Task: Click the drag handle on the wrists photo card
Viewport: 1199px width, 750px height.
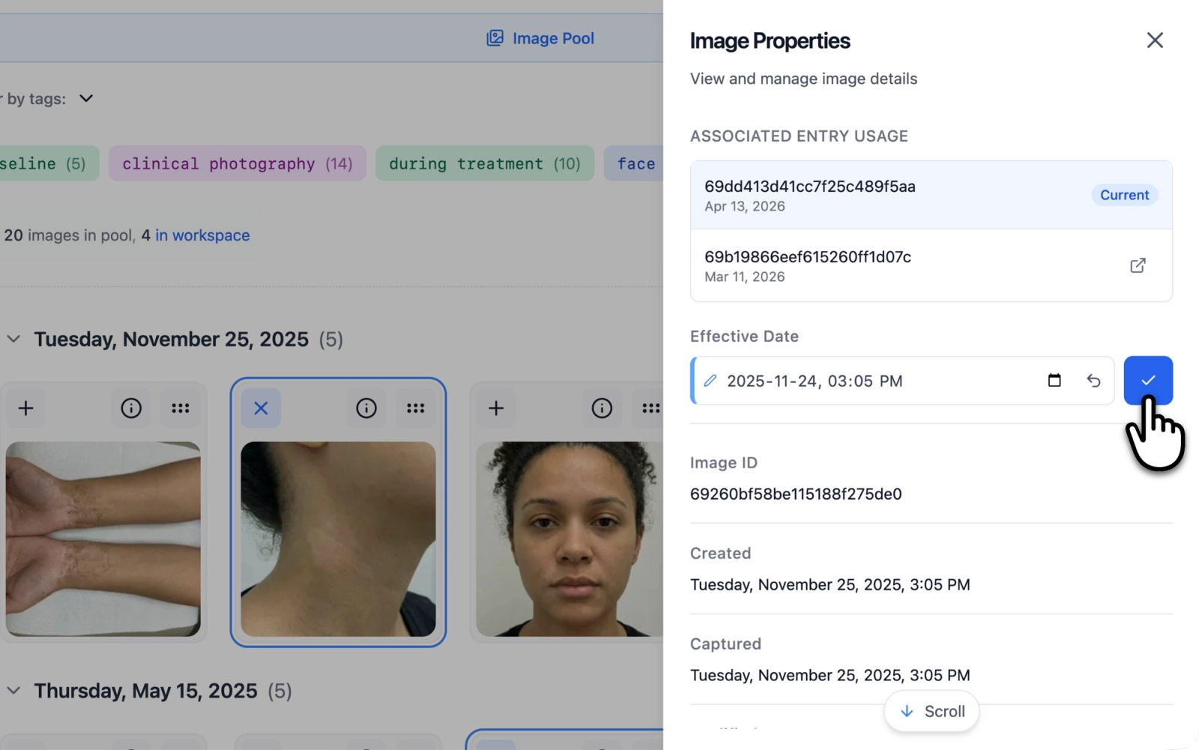Action: pos(181,408)
